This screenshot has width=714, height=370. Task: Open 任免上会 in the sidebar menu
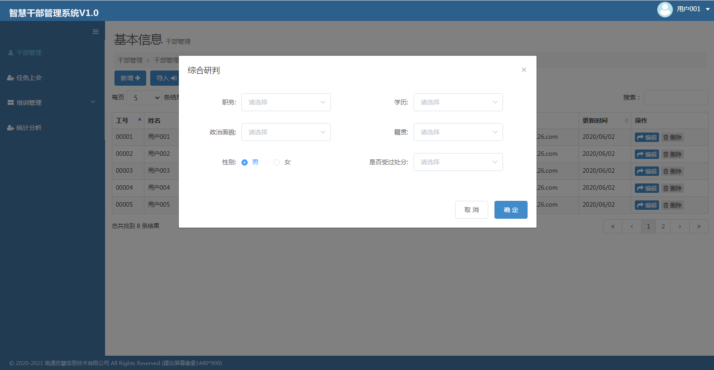point(29,78)
